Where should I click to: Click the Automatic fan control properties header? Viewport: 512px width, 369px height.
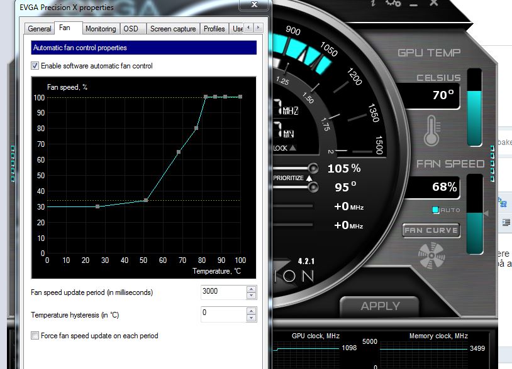coord(143,48)
